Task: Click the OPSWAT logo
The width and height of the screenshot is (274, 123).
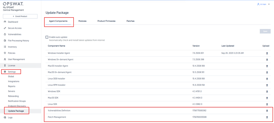Action: tap(13, 4)
